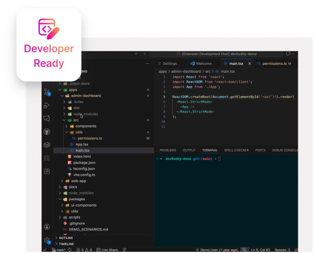
Task: Open the Manage gear icon
Action: pos(47,240)
